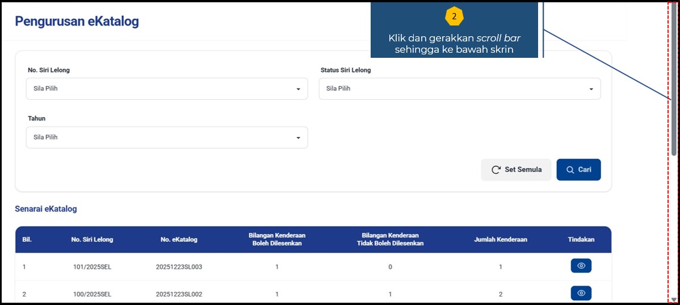Click the vertical scrollbar thumb
680x305 pixels.
674,79
